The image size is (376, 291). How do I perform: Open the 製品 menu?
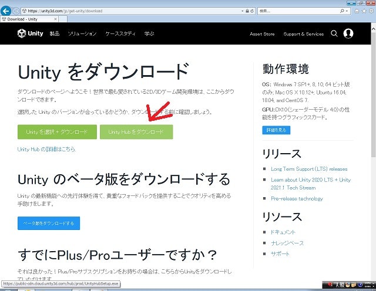point(55,33)
